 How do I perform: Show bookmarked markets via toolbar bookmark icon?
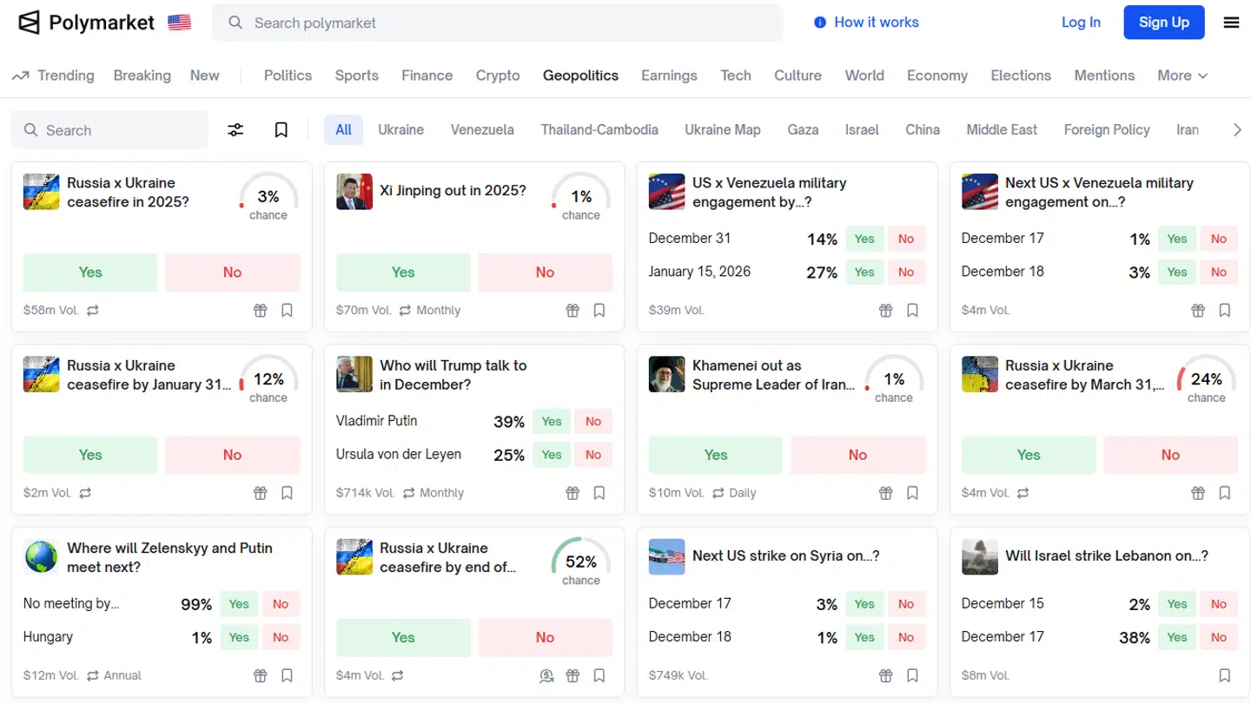click(281, 130)
